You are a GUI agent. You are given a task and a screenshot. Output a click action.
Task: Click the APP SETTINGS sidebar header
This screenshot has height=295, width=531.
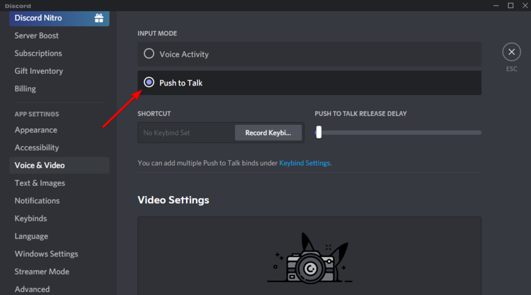pos(37,114)
